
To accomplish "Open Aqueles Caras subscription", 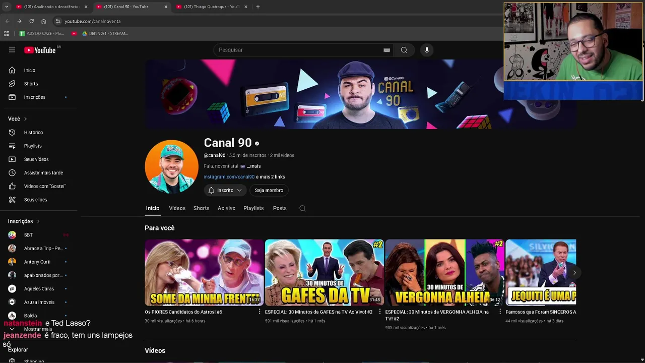I will [x=38, y=289].
